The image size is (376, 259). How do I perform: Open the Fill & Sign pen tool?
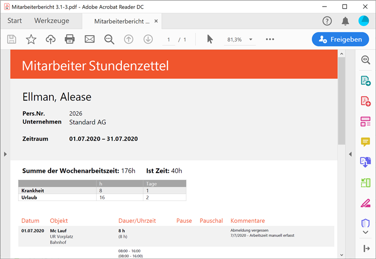(x=365, y=203)
